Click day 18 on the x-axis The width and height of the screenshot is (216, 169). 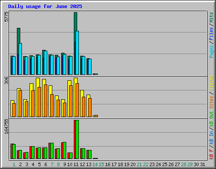[120, 164]
